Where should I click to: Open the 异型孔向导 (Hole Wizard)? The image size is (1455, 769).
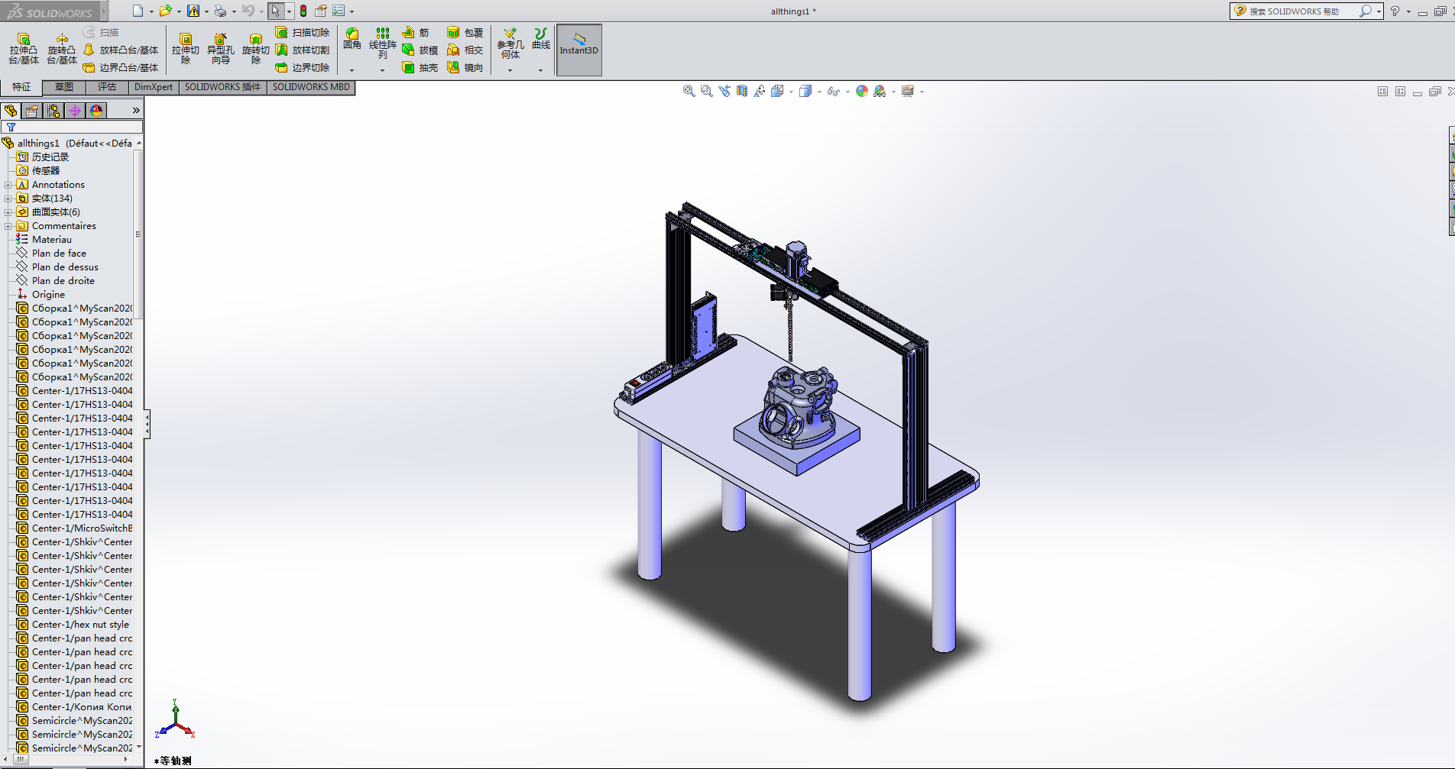click(x=221, y=48)
